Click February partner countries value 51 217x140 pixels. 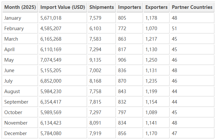pyautogui.click(x=174, y=29)
